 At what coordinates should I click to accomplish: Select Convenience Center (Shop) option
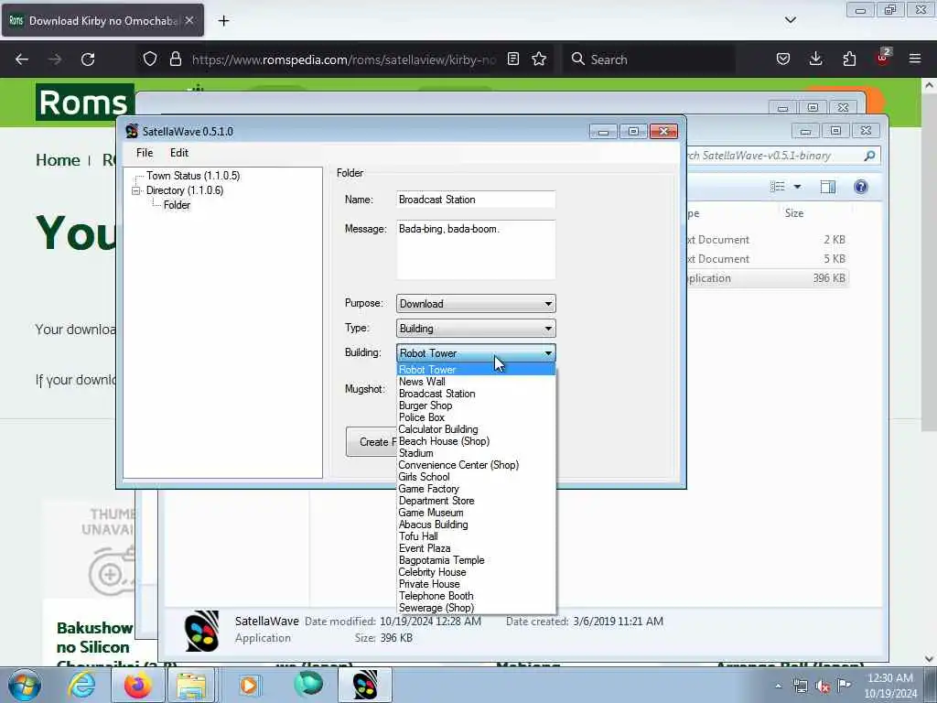point(476,465)
